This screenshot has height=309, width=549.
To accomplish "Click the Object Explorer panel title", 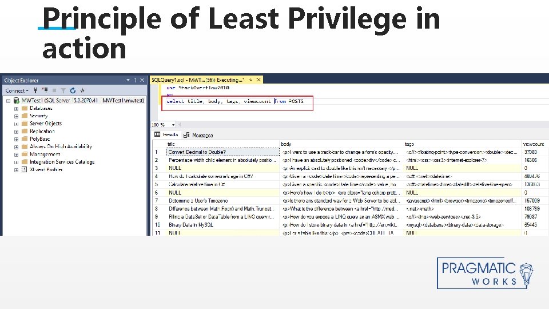I will (21, 80).
